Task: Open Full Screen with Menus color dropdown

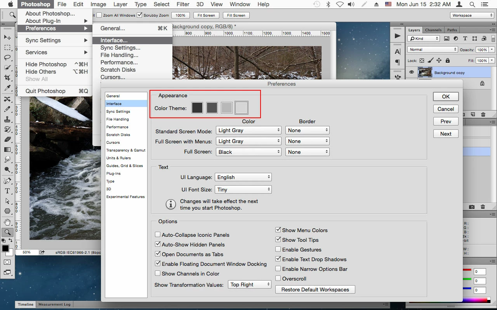Action: 248,141
